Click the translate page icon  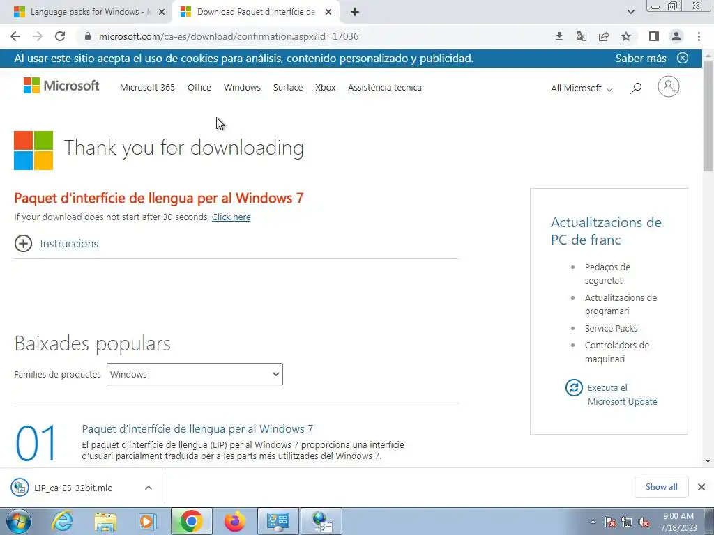pos(582,36)
